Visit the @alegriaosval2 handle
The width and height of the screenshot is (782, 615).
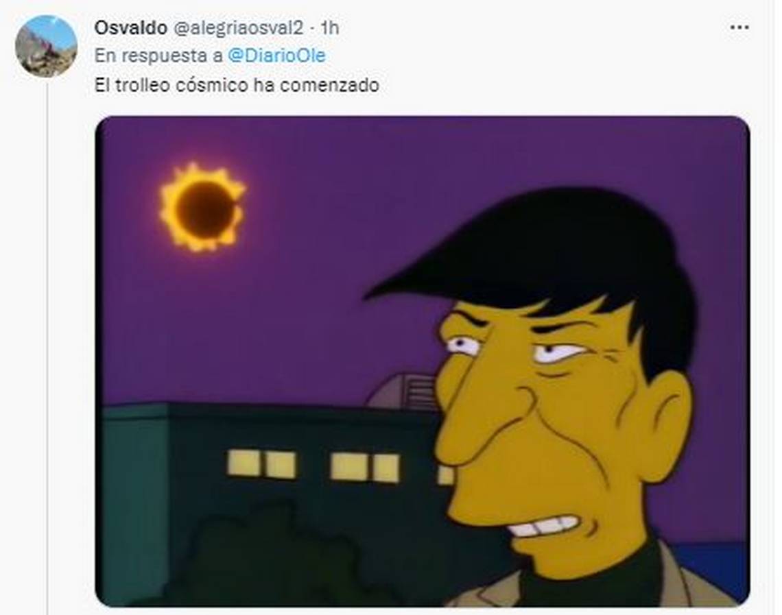238,28
